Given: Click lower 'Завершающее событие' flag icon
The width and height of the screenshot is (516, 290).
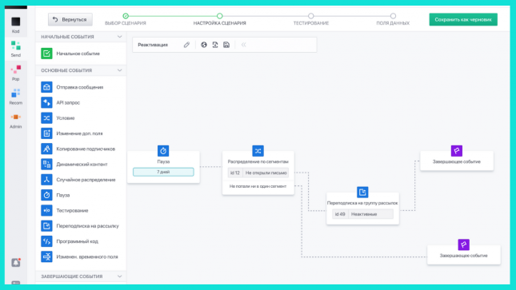Looking at the screenshot, I should [464, 244].
